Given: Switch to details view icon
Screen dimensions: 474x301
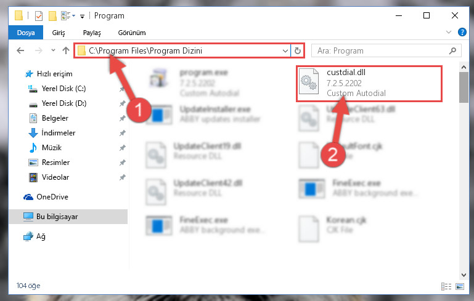Looking at the screenshot, I should [x=446, y=286].
